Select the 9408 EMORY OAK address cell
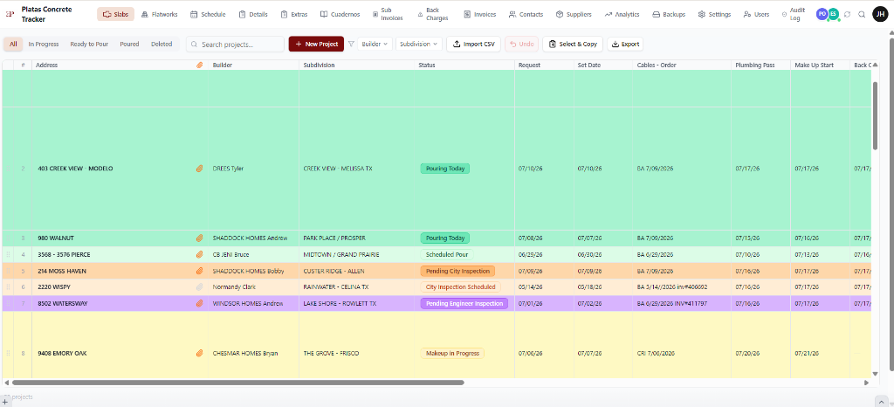 (120, 354)
